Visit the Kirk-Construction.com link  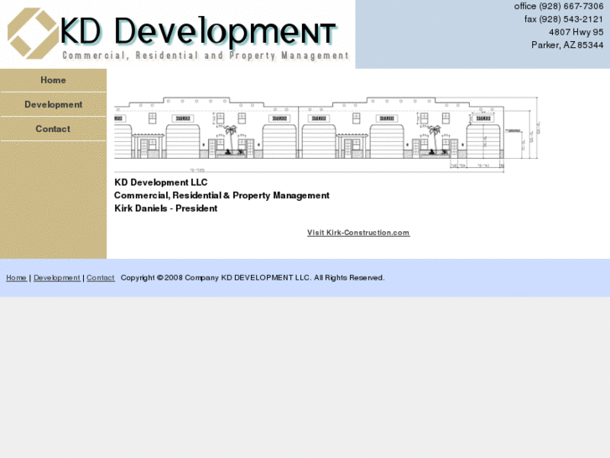pyautogui.click(x=358, y=233)
